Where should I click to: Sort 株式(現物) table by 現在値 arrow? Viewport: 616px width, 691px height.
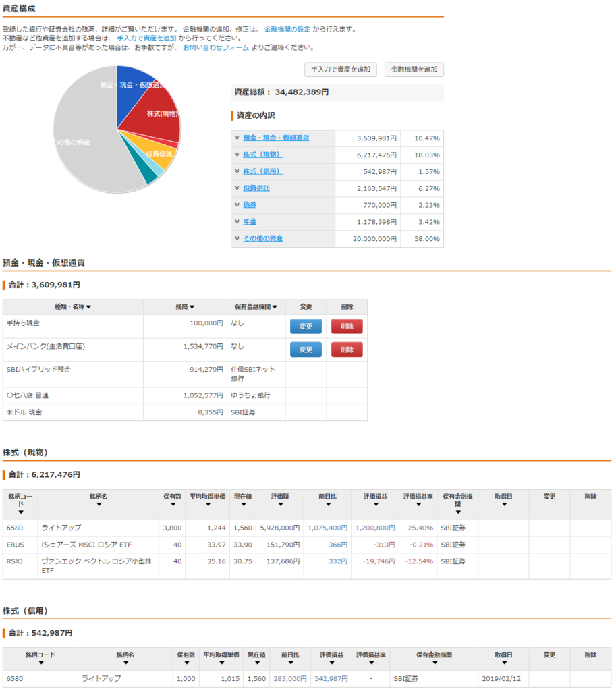pos(243,505)
